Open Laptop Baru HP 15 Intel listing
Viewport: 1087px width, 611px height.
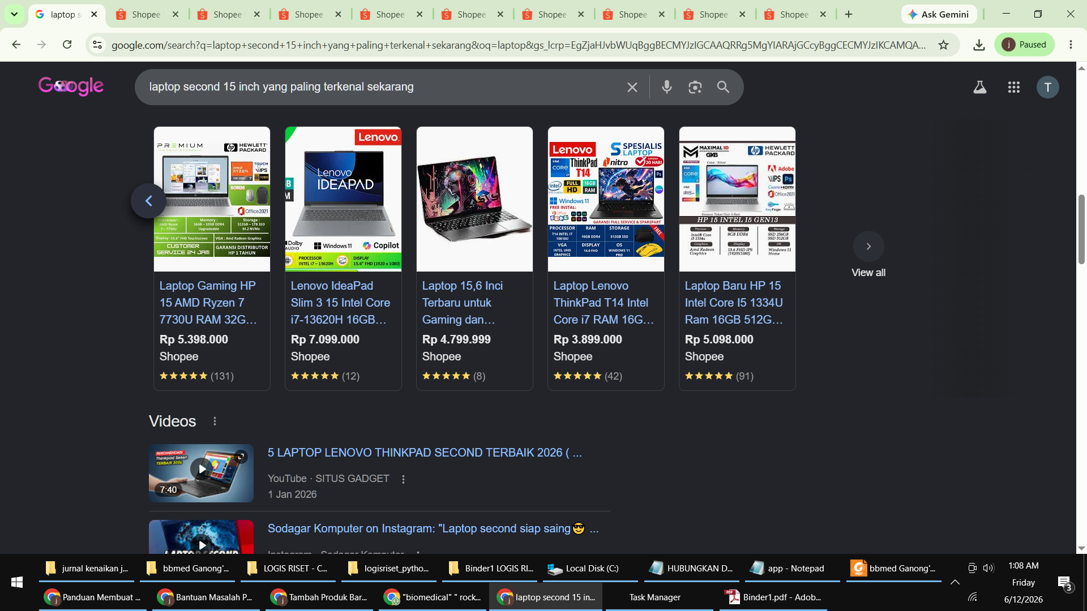point(734,303)
